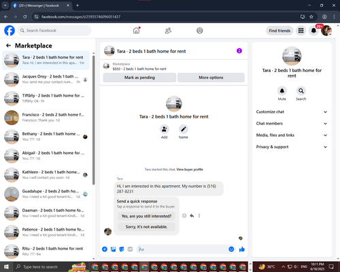Reply to the message with arrow icon
The image size is (340, 272).
pos(192,216)
